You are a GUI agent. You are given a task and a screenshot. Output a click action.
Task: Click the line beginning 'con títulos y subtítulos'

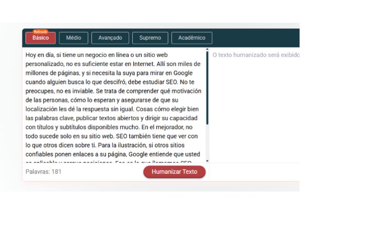(109, 127)
